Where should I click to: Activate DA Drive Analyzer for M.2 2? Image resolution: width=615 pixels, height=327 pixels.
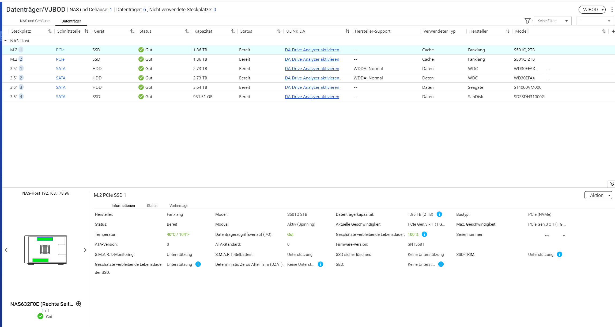[312, 59]
